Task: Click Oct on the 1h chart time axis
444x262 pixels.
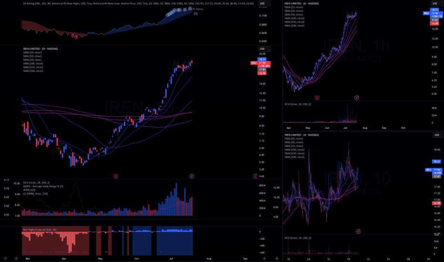Action: click(403, 128)
